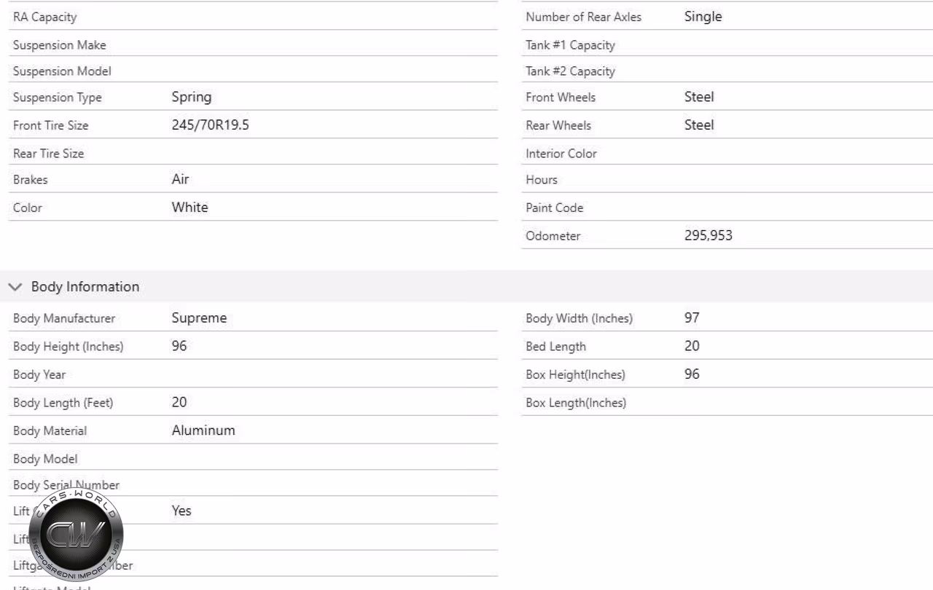
Task: Select the 'Aluminum' body material value
Action: pos(203,430)
